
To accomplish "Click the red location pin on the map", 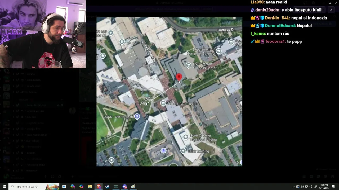I will coord(179,77).
